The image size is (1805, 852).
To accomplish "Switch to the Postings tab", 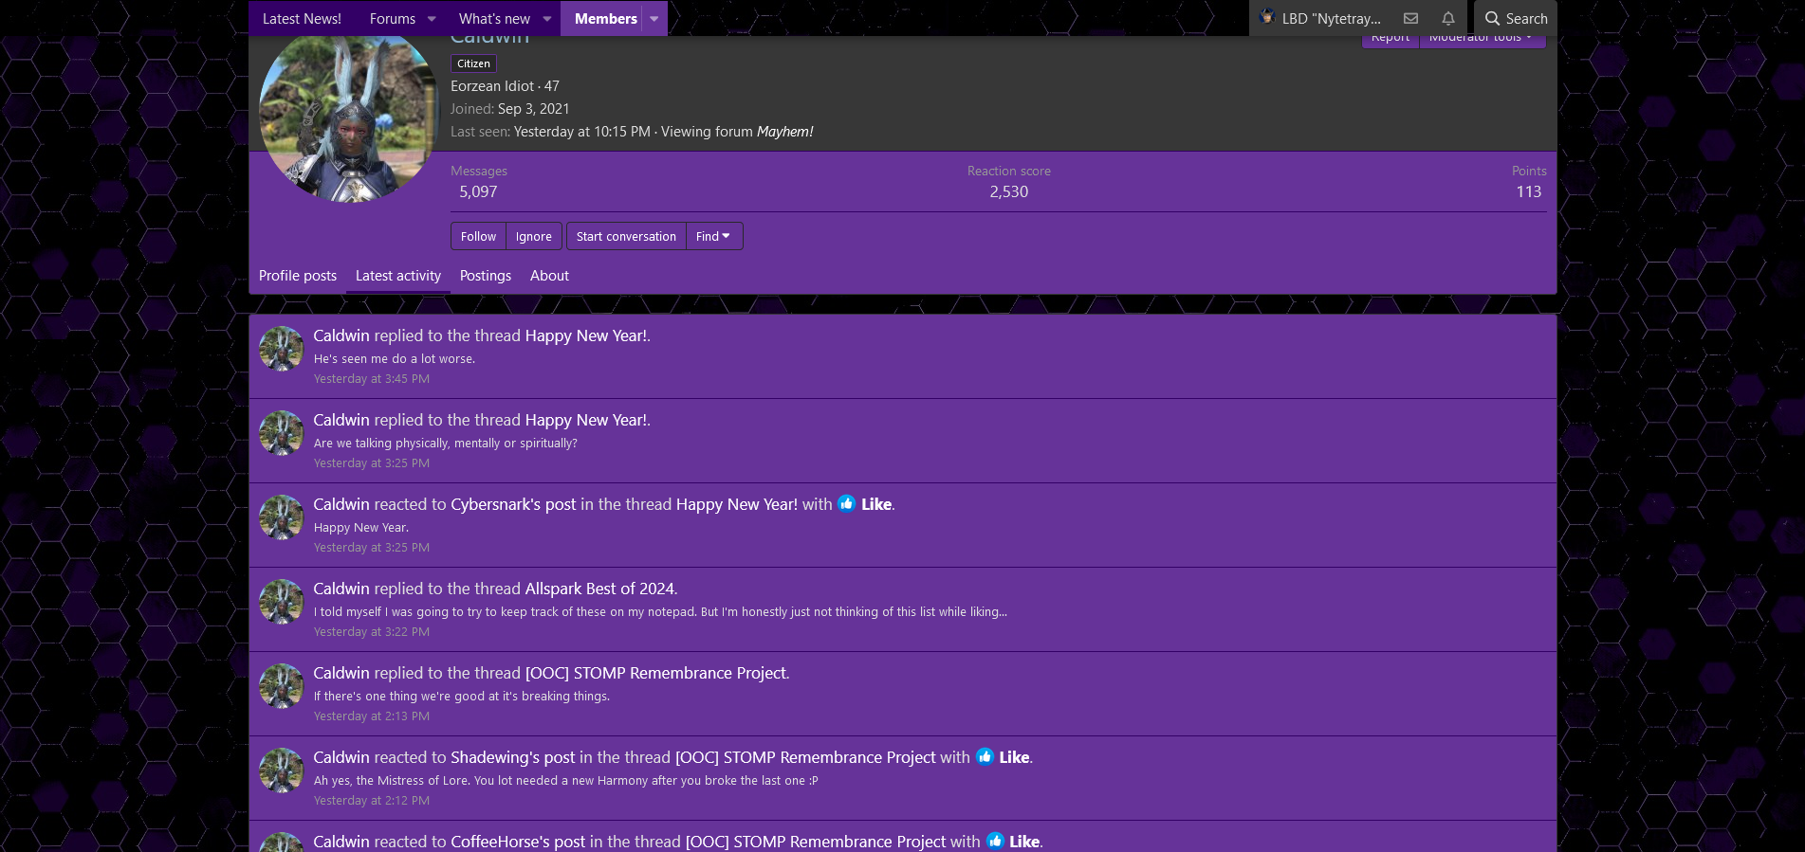I will [x=485, y=276].
